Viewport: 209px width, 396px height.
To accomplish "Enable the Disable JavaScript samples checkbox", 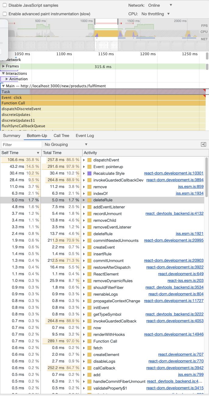I will pos(4,5).
